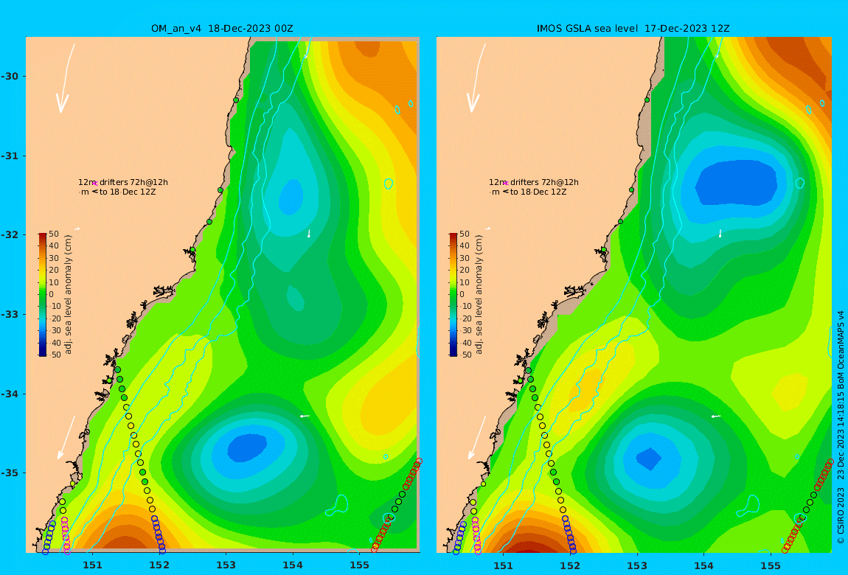The image size is (848, 575).
Task: Click the "IMOS GSLA sea level 17-Dec-2023 12Z" title
Action: pos(633,28)
